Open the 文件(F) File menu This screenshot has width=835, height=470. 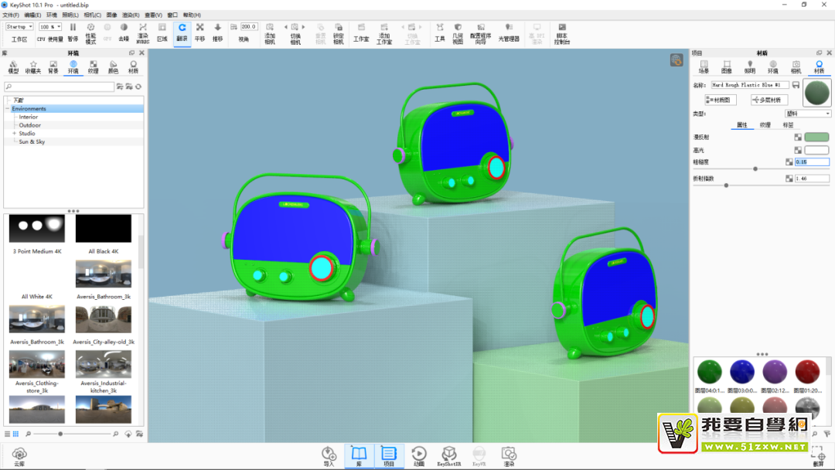pos(11,15)
